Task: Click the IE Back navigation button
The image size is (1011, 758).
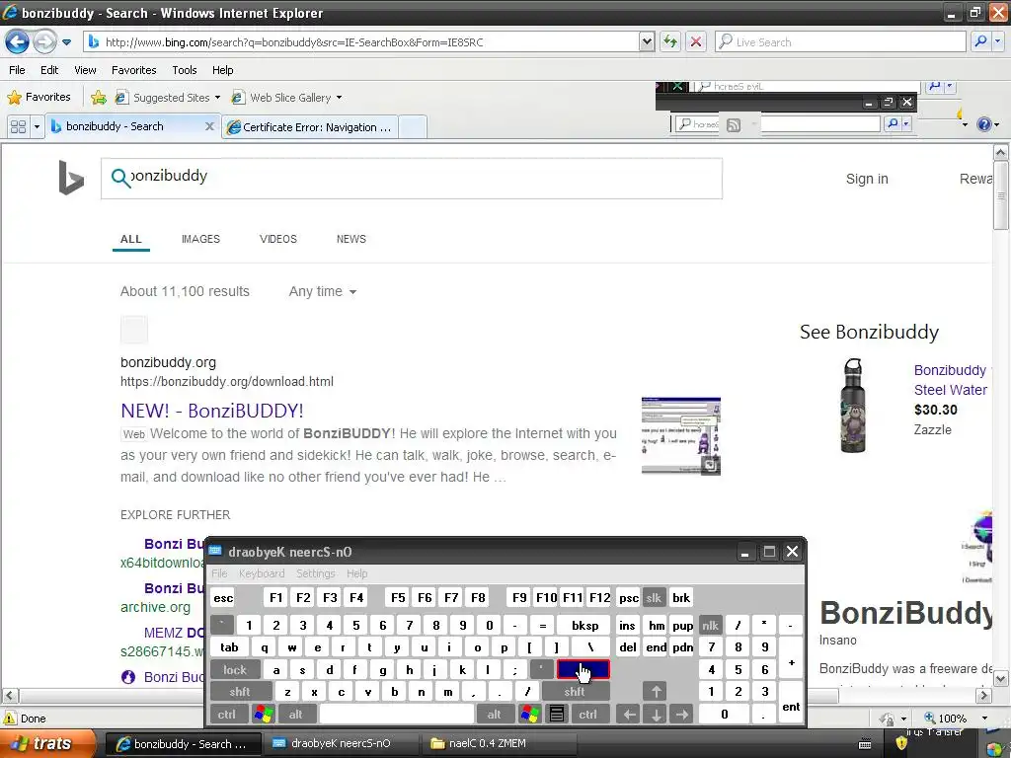Action: (18, 41)
